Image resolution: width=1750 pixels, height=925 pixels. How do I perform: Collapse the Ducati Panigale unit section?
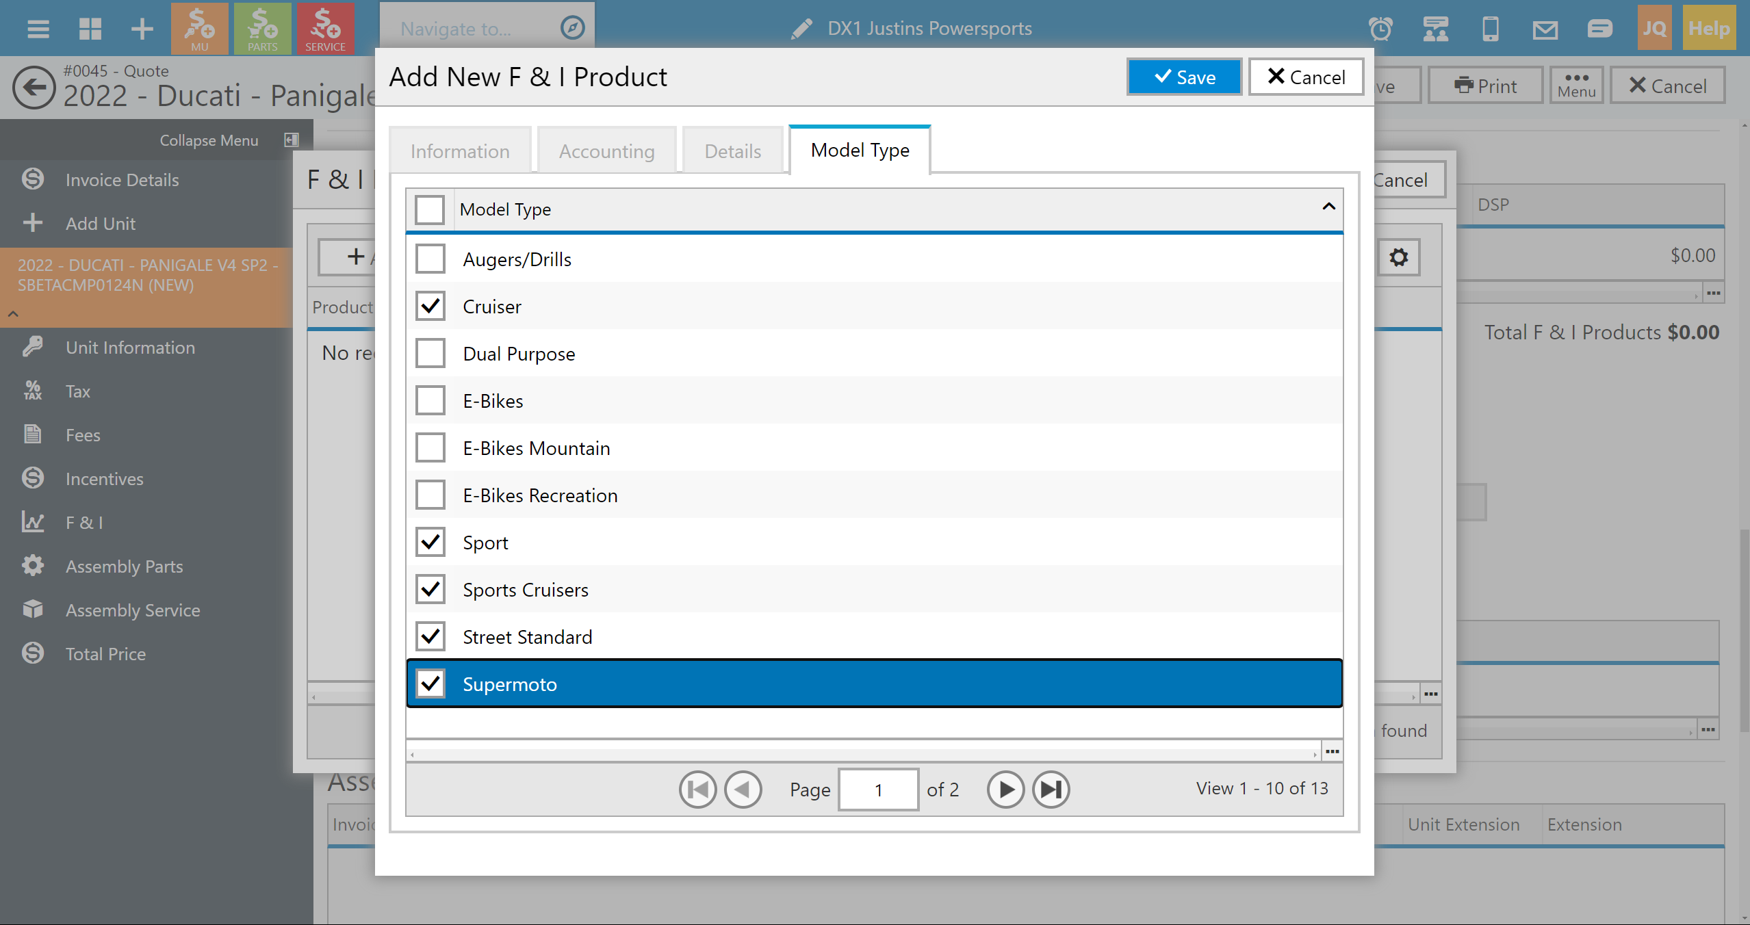coord(13,314)
